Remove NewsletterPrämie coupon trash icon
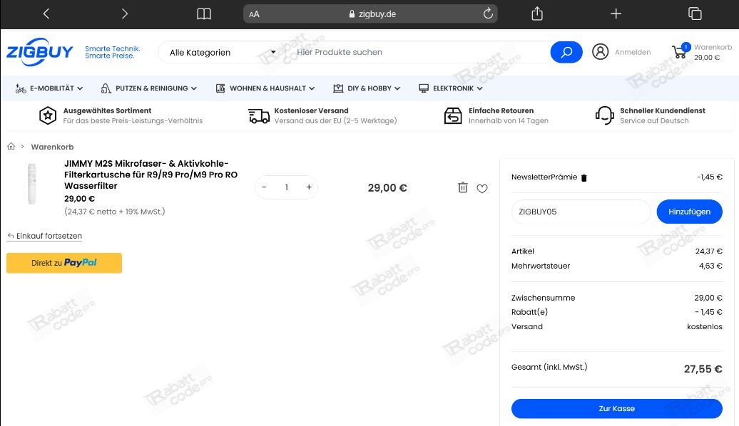The height and width of the screenshot is (426, 739). [x=584, y=178]
